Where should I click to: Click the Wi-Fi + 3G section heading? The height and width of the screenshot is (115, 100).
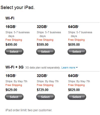(15, 67)
